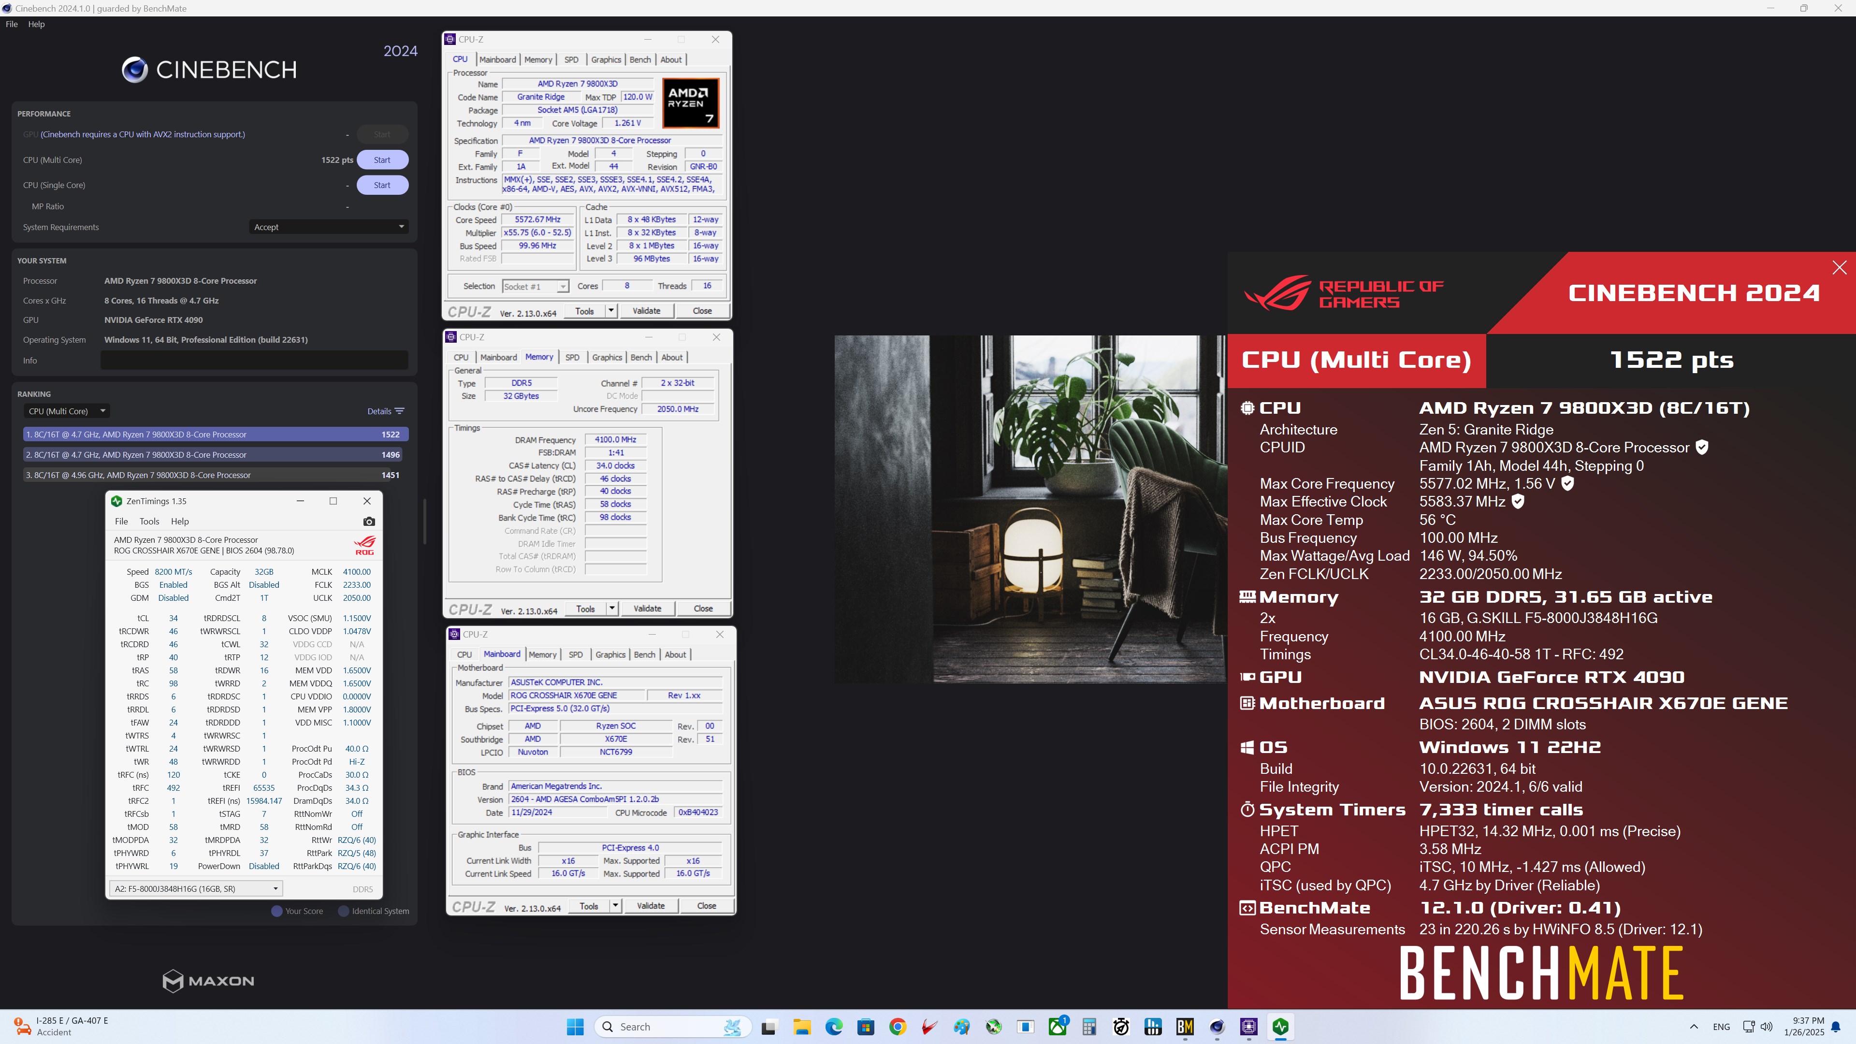Open About tab in CPU-Z Mainboard window

[x=675, y=654]
